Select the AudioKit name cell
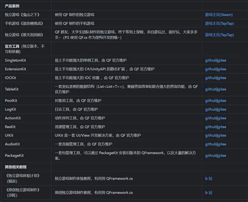 point(12,144)
